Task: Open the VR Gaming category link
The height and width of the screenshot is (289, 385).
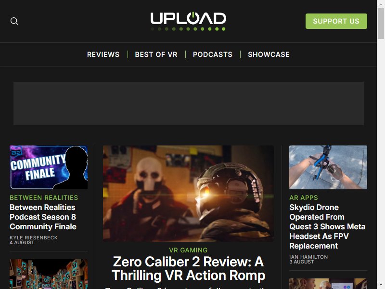Action: point(188,250)
